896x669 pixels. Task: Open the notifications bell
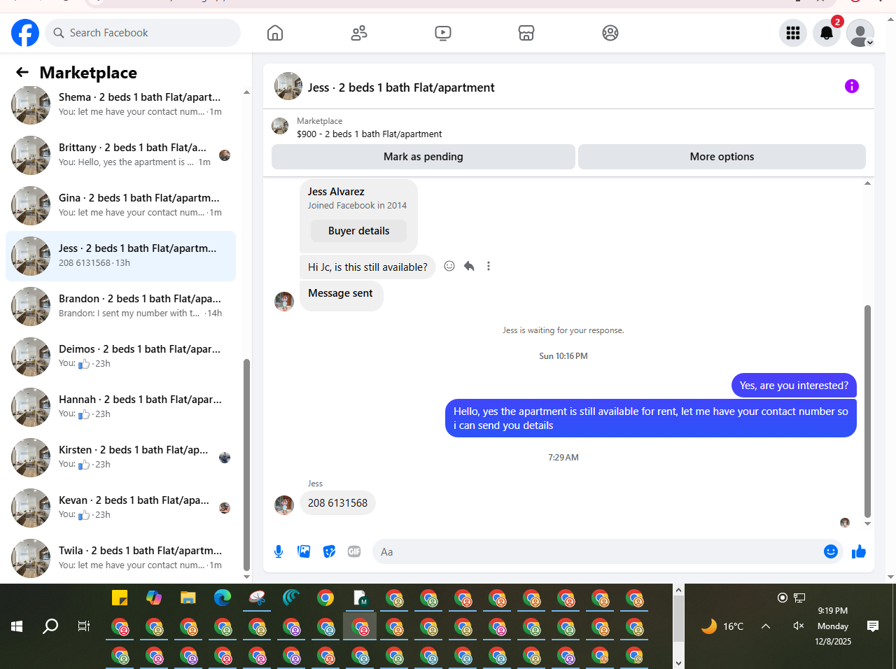[827, 33]
